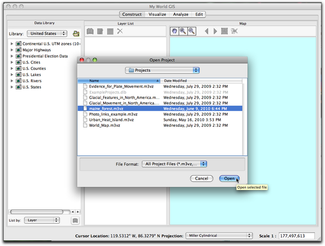Click first icon in Layer List toolbar
The width and height of the screenshot is (325, 246).
[x=90, y=31]
